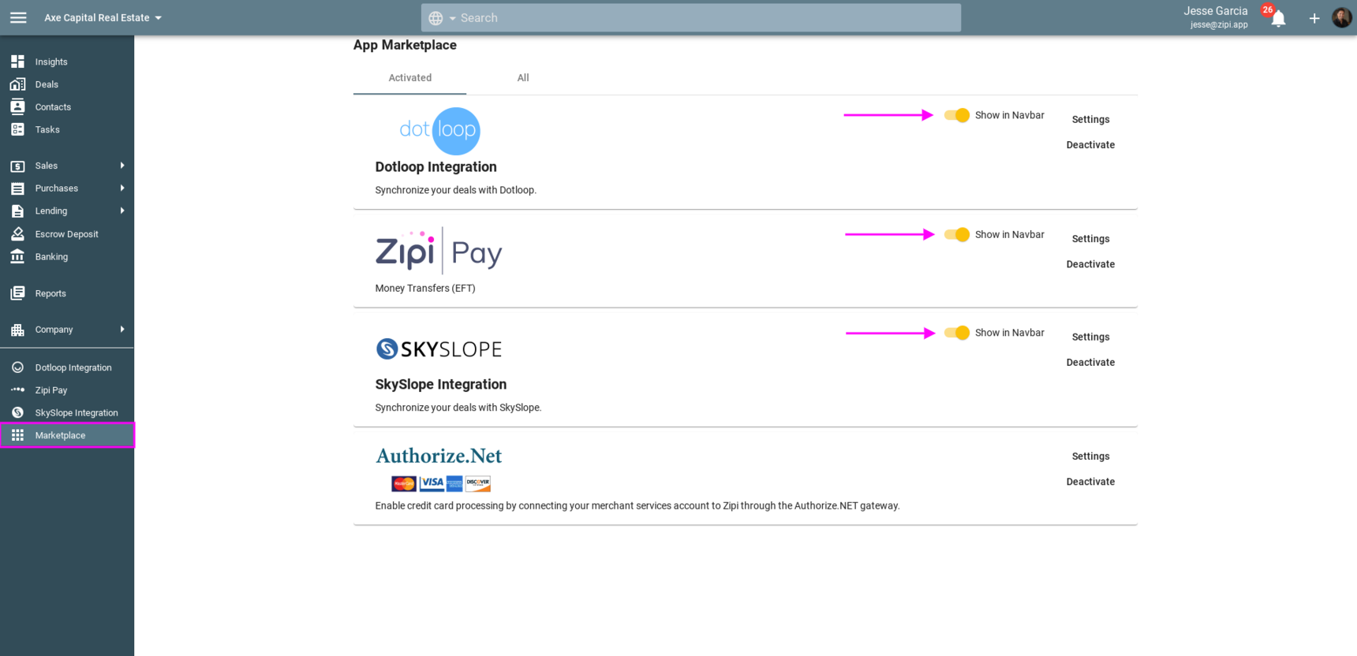Click the plus add icon
The width and height of the screenshot is (1357, 656).
(x=1314, y=18)
